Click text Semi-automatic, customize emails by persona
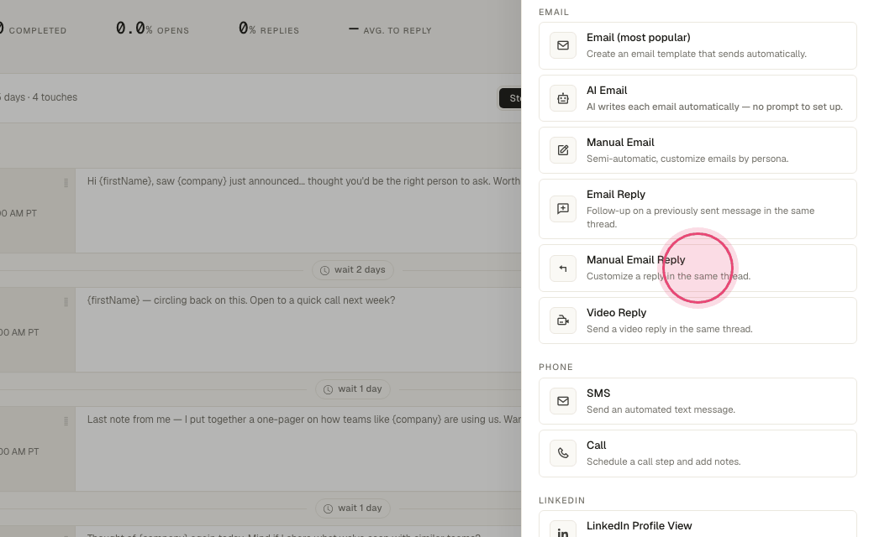 [x=687, y=159]
